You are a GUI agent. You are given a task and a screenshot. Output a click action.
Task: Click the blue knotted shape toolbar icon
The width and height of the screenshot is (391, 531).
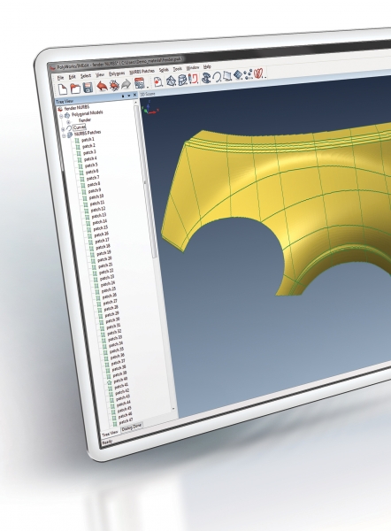[x=206, y=78]
